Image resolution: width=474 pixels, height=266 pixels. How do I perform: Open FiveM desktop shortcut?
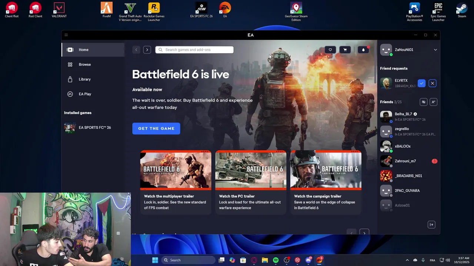107,10
